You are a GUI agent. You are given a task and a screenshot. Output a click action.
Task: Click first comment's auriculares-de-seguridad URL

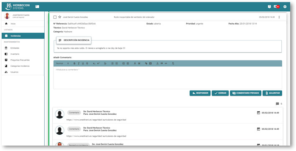pyautogui.click(x=96, y=120)
